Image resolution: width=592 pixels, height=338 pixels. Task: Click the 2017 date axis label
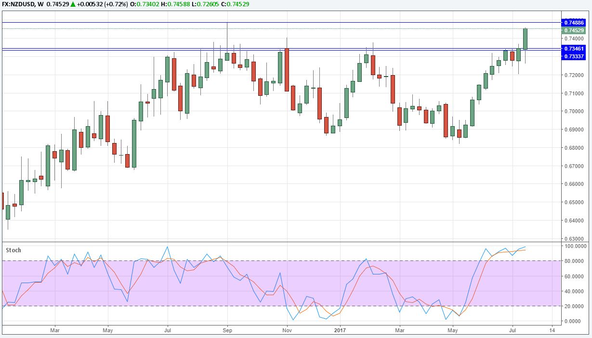(340, 330)
